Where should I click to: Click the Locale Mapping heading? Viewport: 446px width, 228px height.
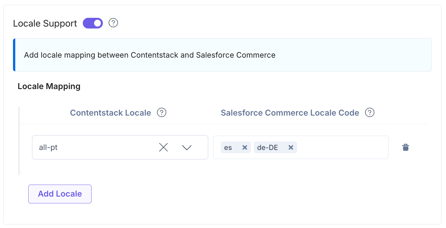[49, 86]
